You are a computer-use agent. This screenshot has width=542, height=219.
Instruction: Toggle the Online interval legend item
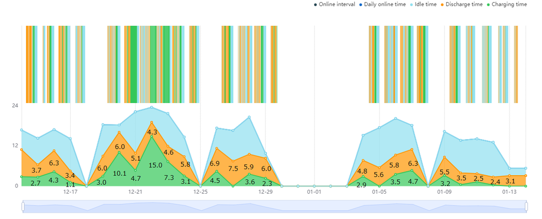334,5
